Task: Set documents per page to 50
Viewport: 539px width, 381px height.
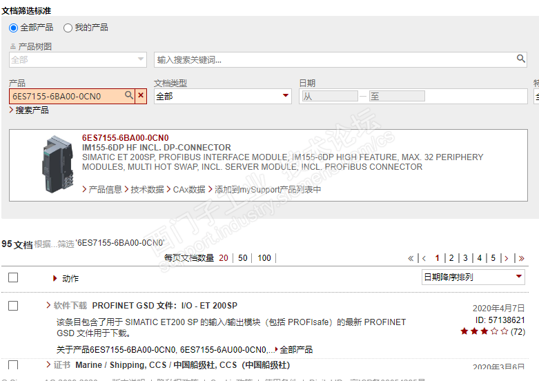Action: coord(243,258)
